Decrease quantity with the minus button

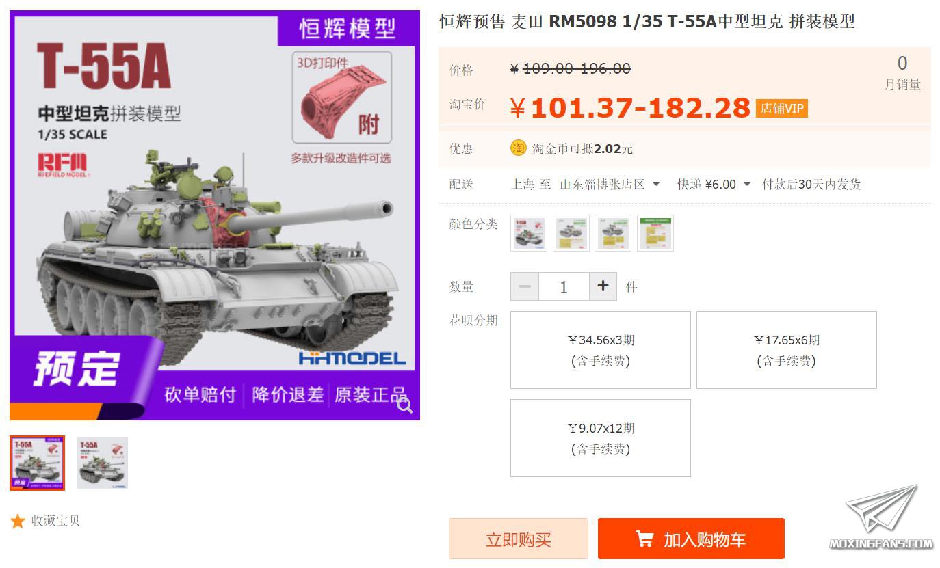pyautogui.click(x=525, y=286)
